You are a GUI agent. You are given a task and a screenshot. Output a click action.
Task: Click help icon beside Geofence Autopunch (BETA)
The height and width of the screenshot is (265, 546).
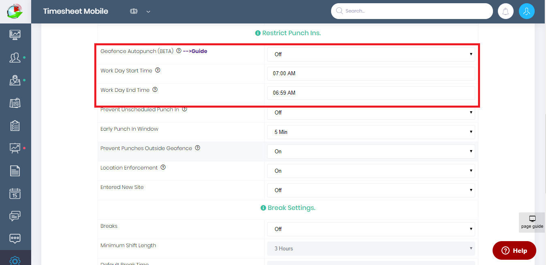tap(179, 51)
